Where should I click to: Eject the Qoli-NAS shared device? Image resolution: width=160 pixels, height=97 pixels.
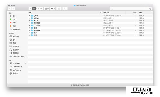[x=25, y=63]
